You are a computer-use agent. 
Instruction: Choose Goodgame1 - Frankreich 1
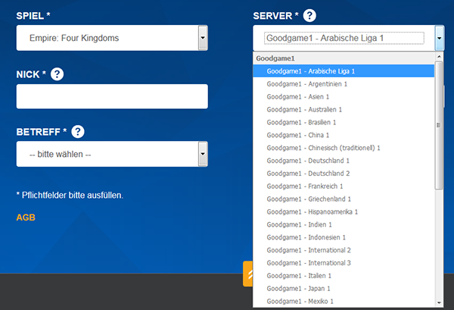point(344,186)
